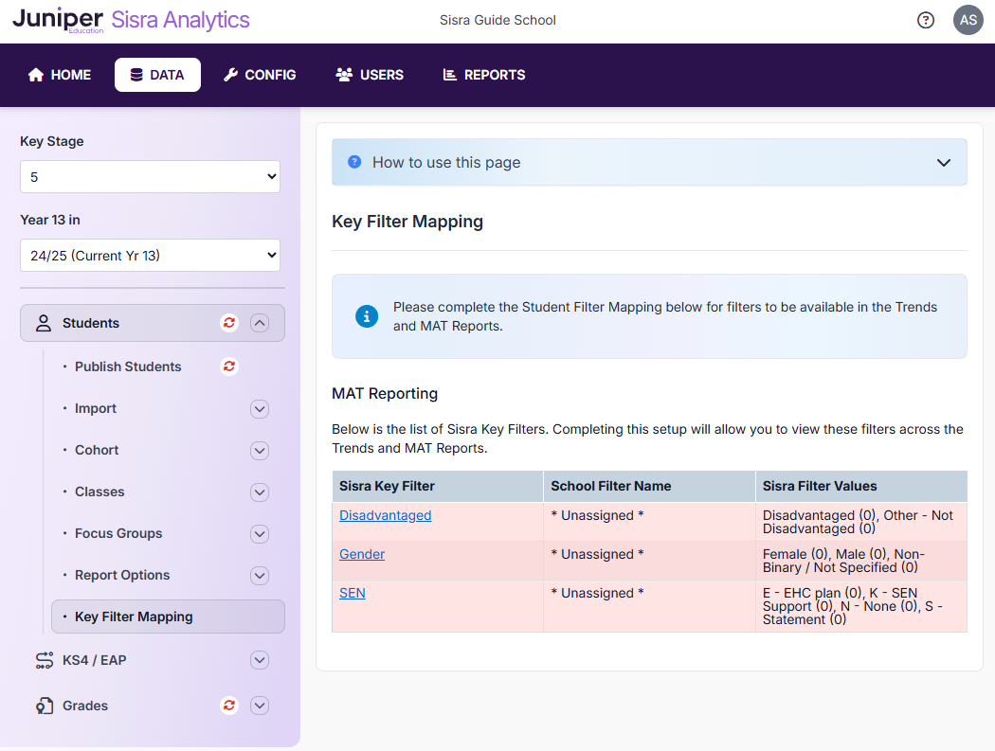The height and width of the screenshot is (751, 995).
Task: Open the Gender key filter link
Action: click(362, 554)
